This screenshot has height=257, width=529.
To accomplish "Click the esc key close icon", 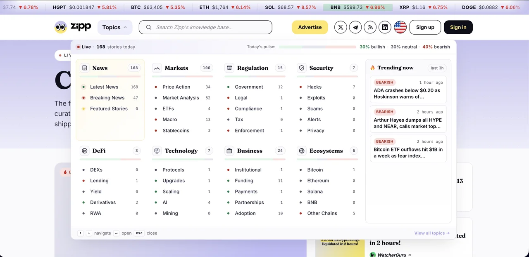I will point(139,233).
